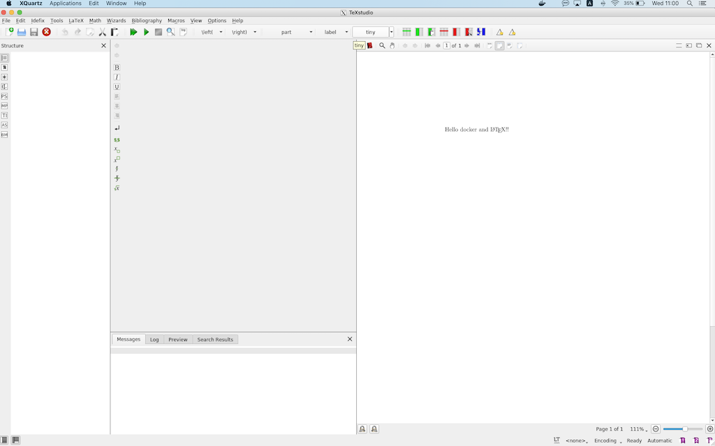This screenshot has height=446, width=715.
Task: Toggle the side panel button in the bottom-left corner
Action: point(4,440)
